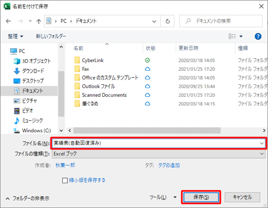This screenshot has width=268, height=208.
Task: Click the horizontal scrollbar right arrow
Action: click(x=264, y=131)
